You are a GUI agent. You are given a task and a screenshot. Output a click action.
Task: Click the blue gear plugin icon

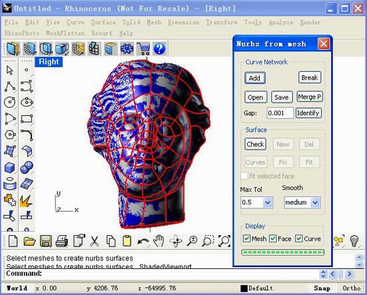(x=127, y=49)
